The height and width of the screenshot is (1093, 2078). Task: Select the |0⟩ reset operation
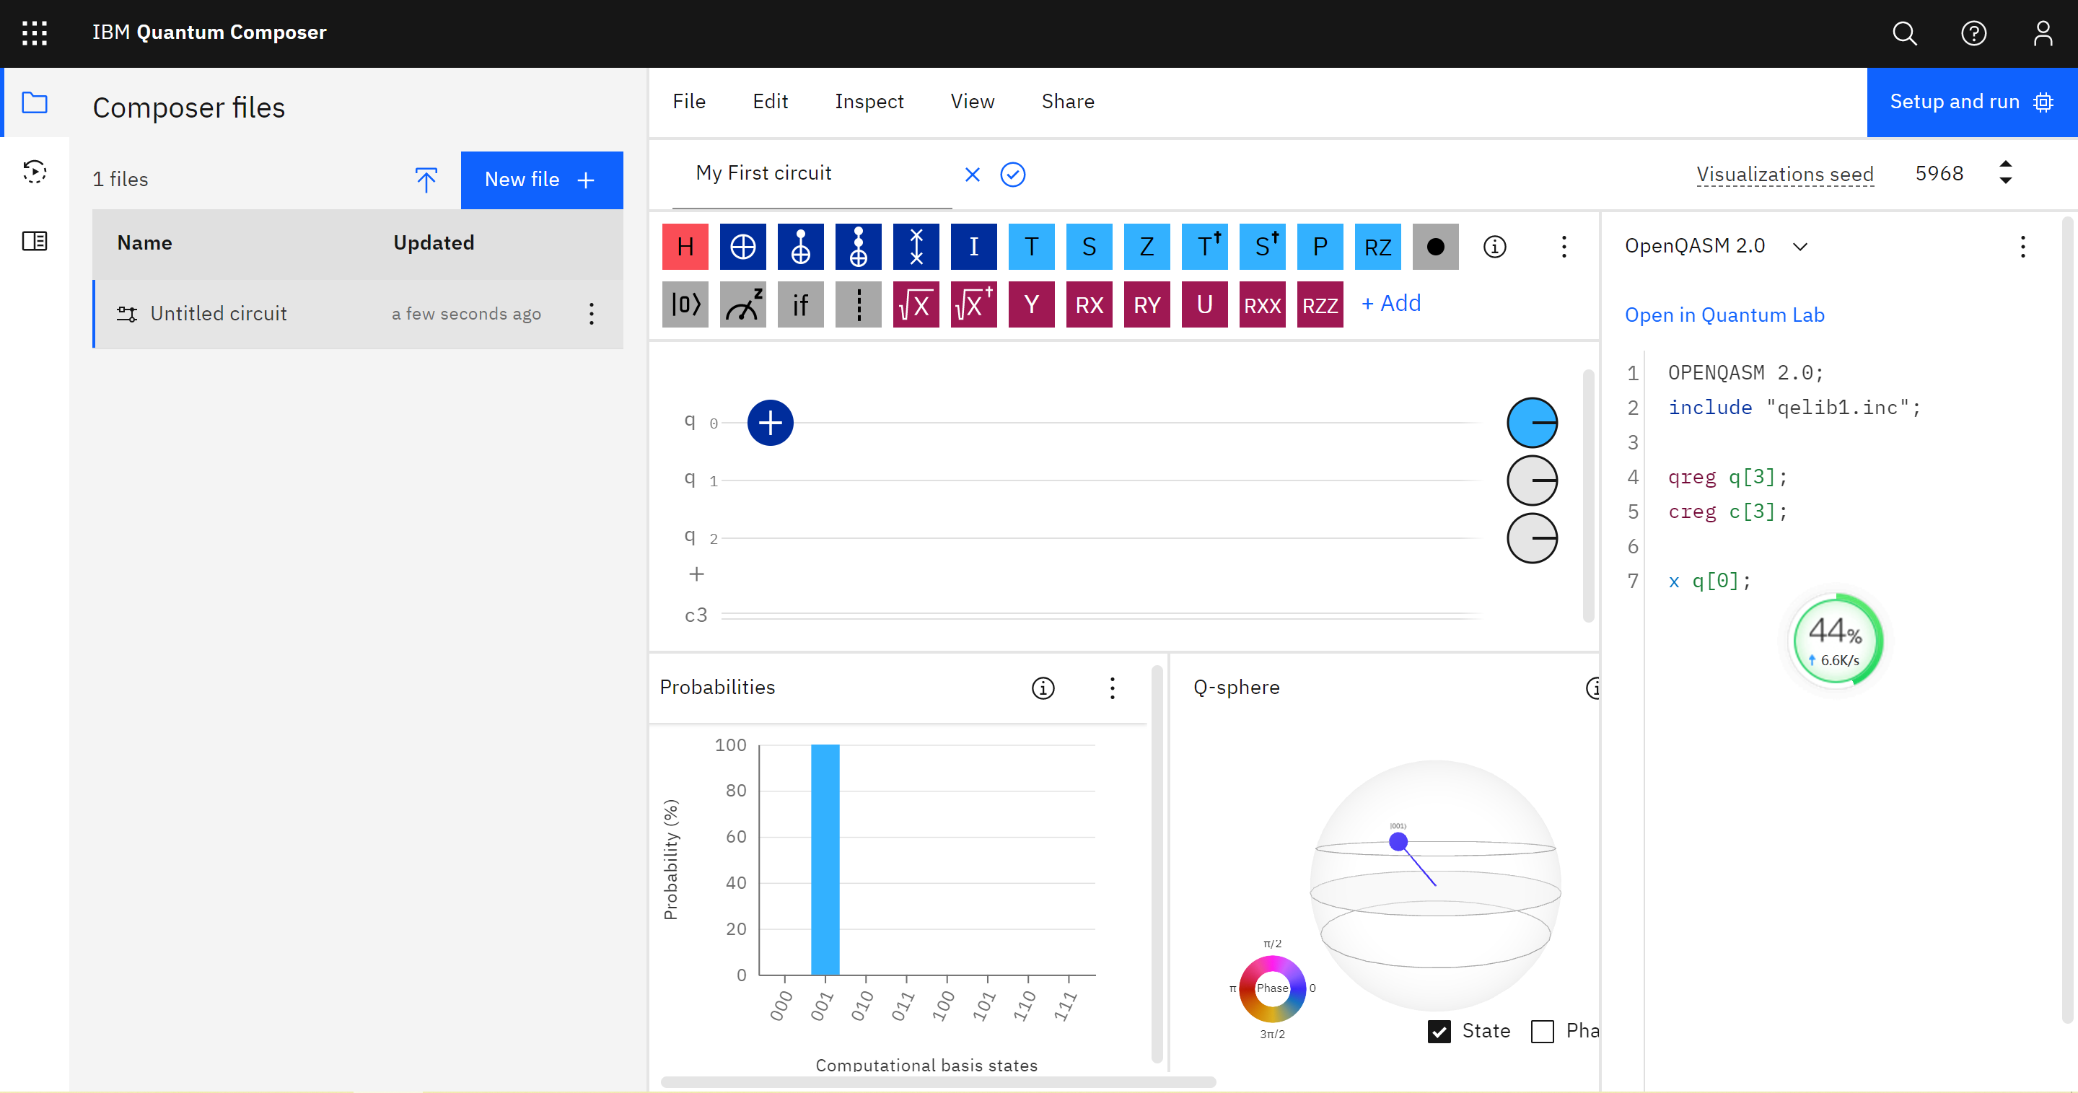click(x=685, y=304)
